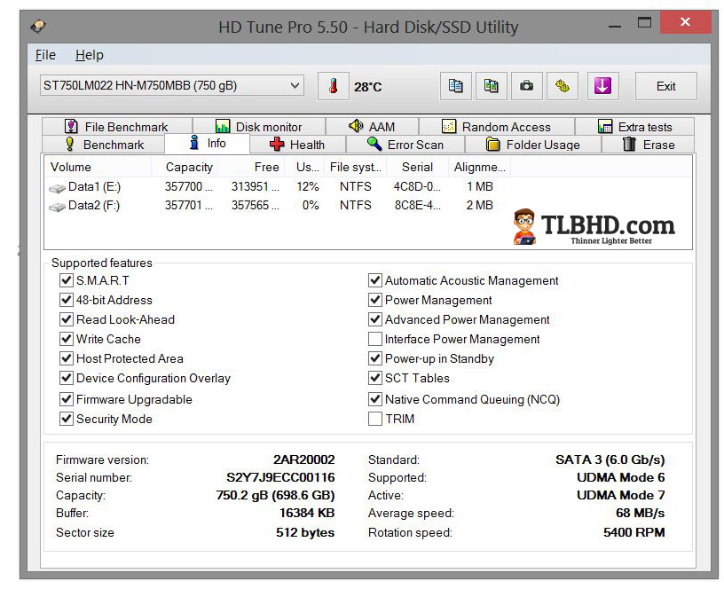Toggle the Firmware Upgradable checkbox

pos(67,399)
